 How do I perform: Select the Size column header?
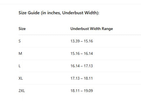pyautogui.click(x=22, y=29)
